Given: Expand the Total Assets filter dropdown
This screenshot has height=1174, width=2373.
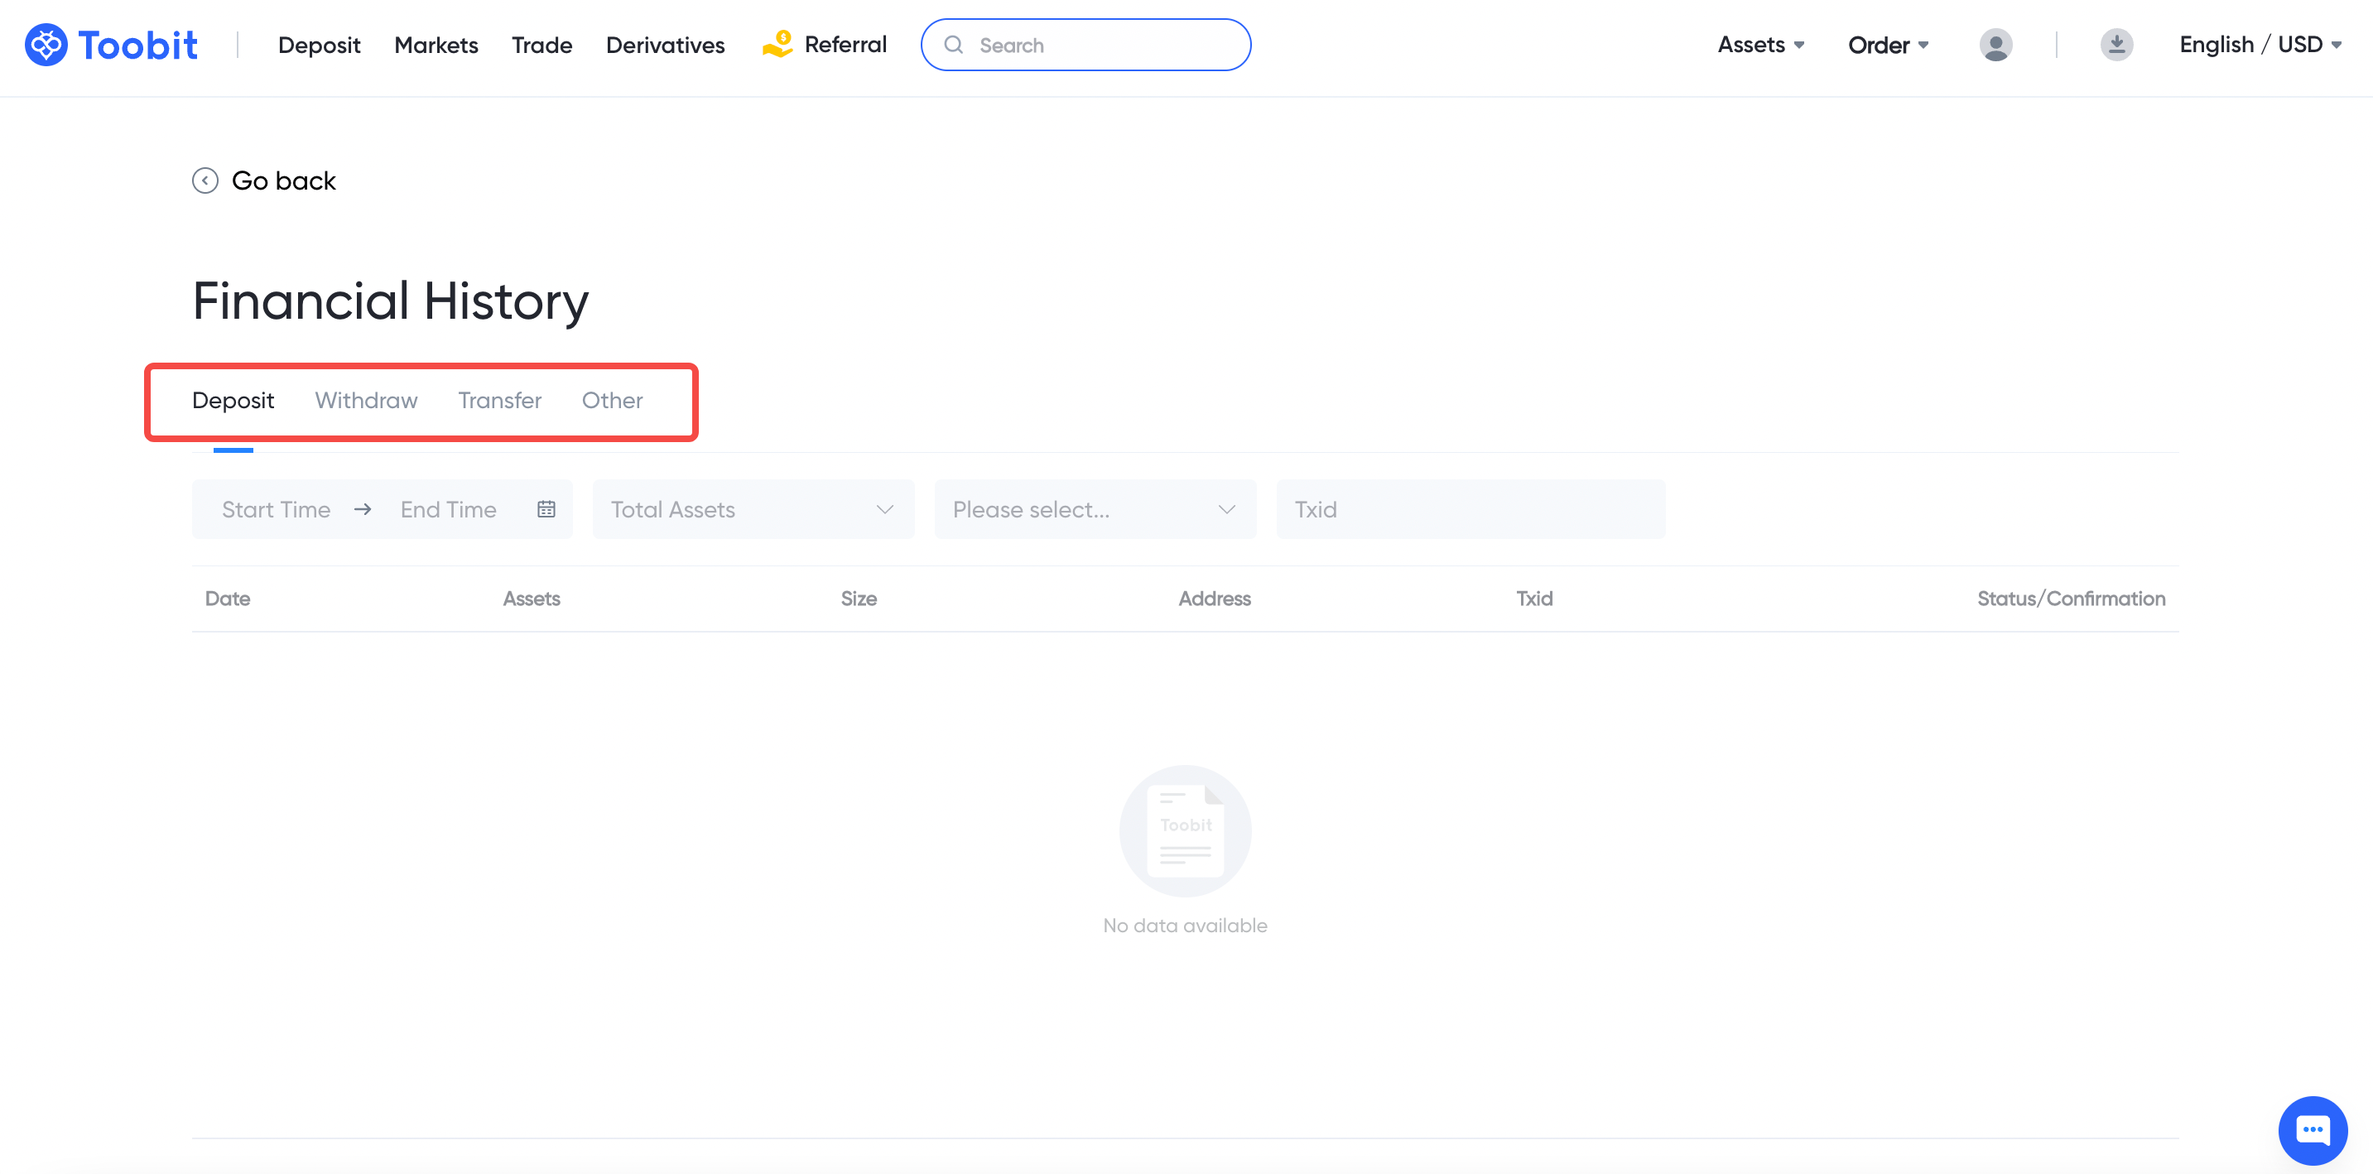Looking at the screenshot, I should point(753,509).
